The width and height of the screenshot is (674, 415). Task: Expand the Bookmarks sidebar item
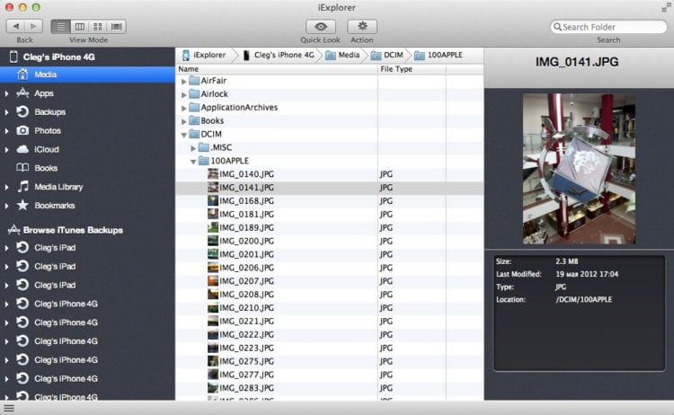[x=6, y=206]
